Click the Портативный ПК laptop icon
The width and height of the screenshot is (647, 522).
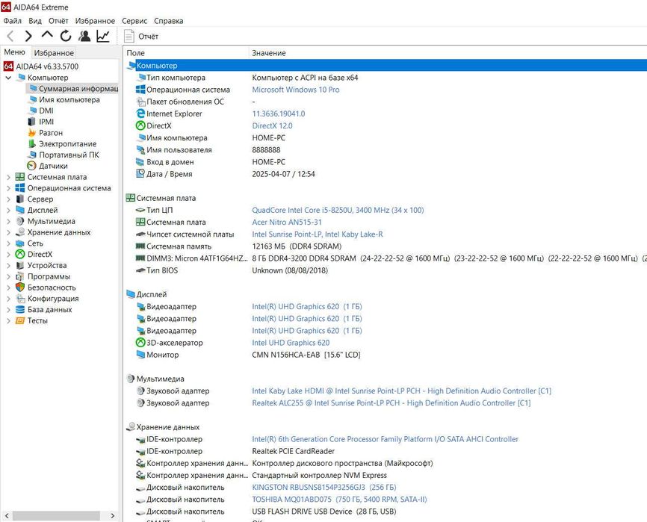(32, 155)
